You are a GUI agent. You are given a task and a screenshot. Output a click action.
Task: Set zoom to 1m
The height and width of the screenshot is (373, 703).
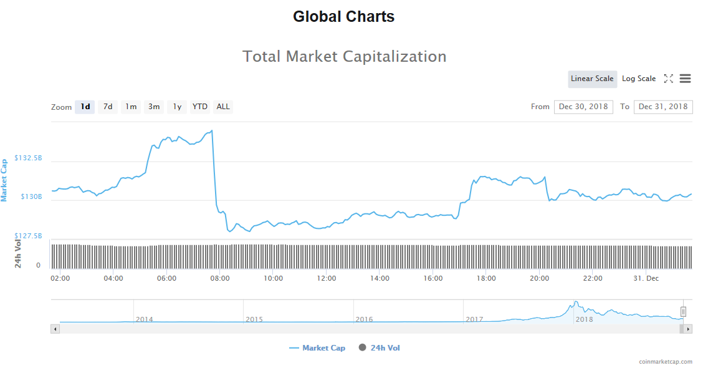[x=131, y=107]
